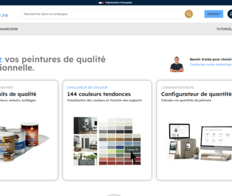Click the gold search magnifier button
This screenshot has width=232, height=196.
[x=189, y=14]
